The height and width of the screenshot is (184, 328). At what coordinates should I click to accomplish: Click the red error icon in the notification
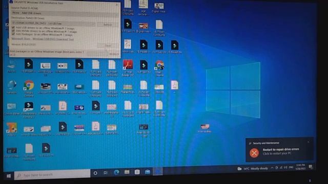254,153
